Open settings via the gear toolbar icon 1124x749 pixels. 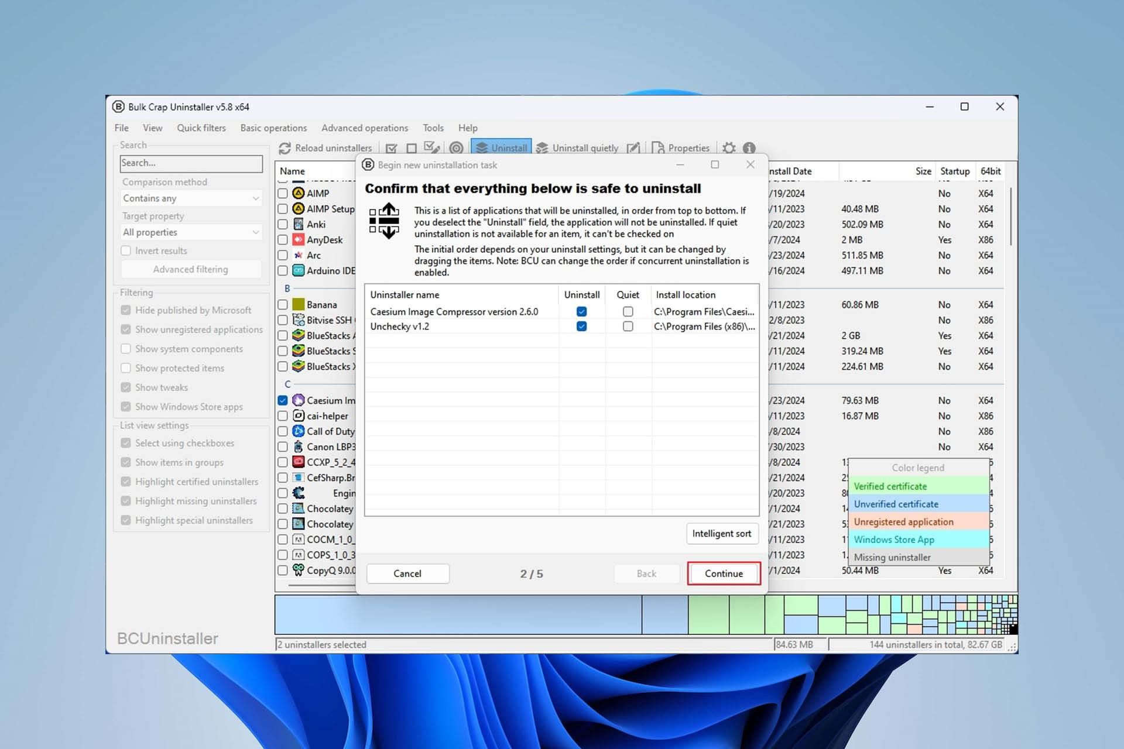pos(729,148)
